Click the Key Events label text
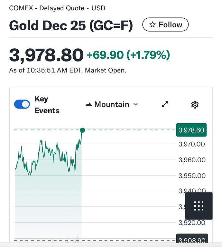 coord(47,105)
